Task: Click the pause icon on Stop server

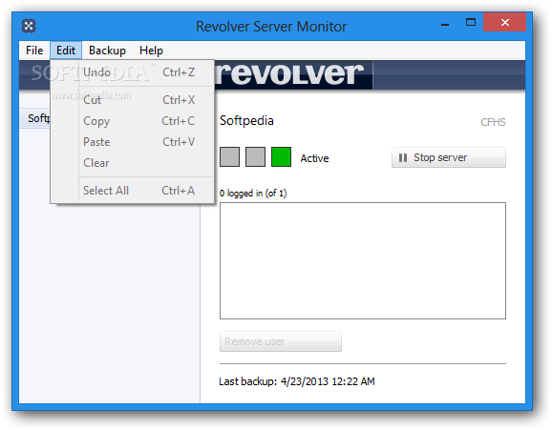Action: click(x=403, y=158)
